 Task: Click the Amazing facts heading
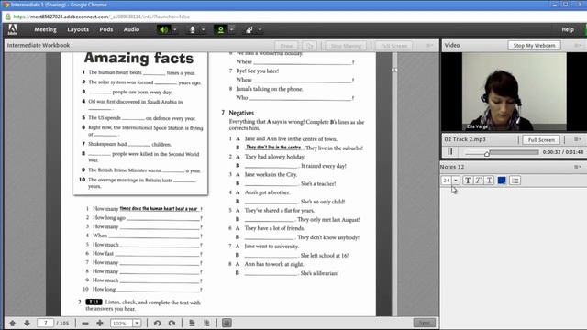click(138, 58)
